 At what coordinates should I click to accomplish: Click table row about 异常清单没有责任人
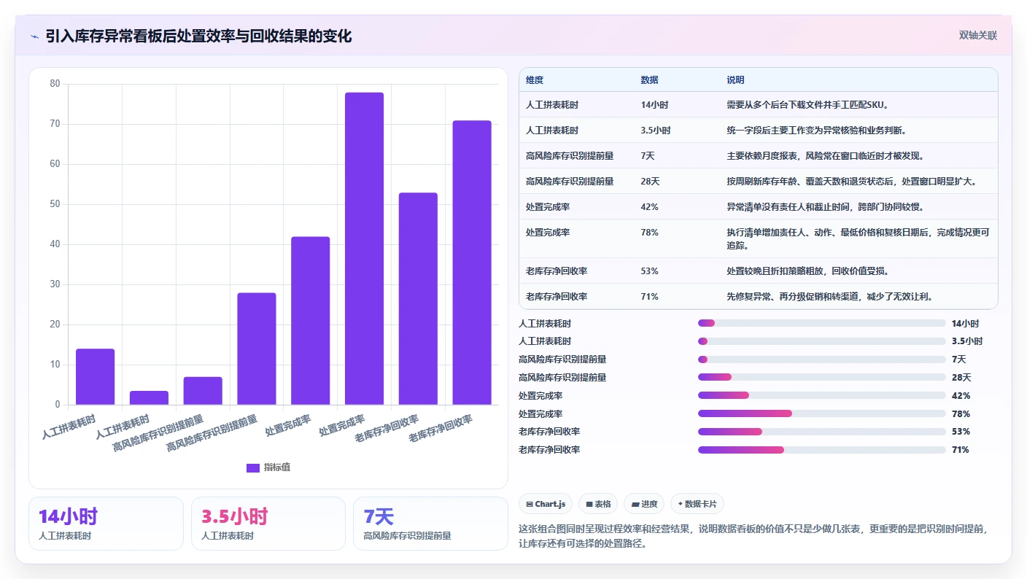[x=758, y=206]
